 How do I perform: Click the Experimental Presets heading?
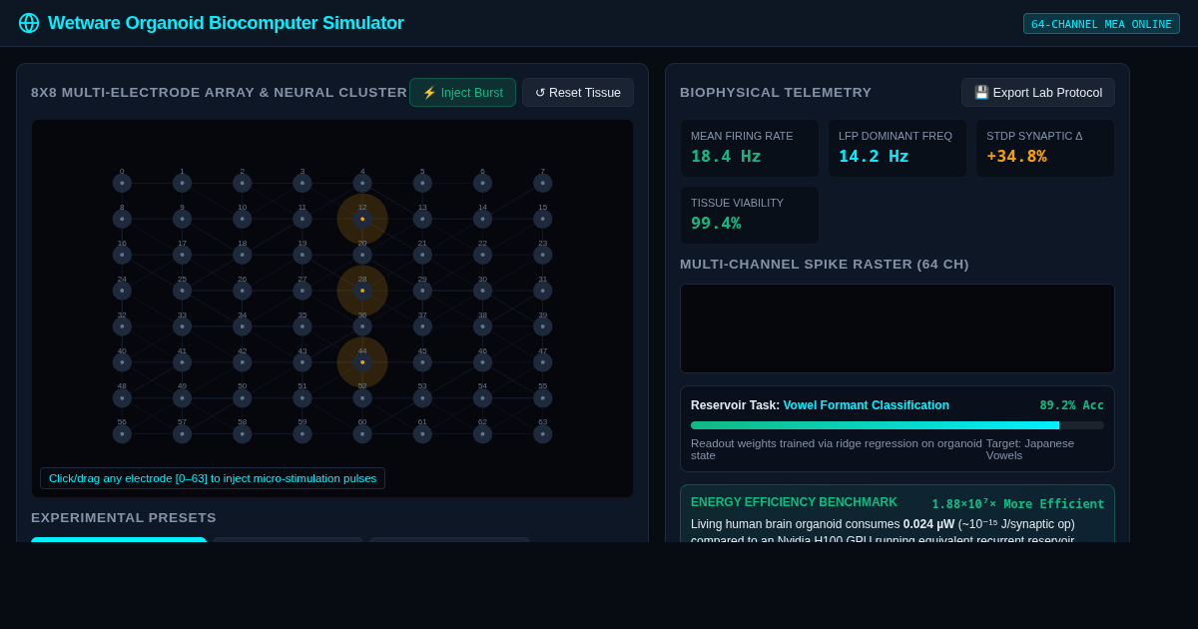tap(124, 517)
